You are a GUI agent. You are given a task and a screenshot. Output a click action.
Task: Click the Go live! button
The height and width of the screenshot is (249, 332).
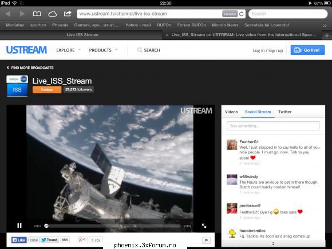point(307,50)
